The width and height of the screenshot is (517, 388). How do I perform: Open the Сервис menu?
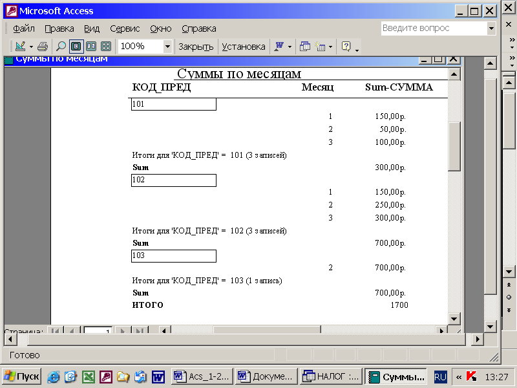125,28
